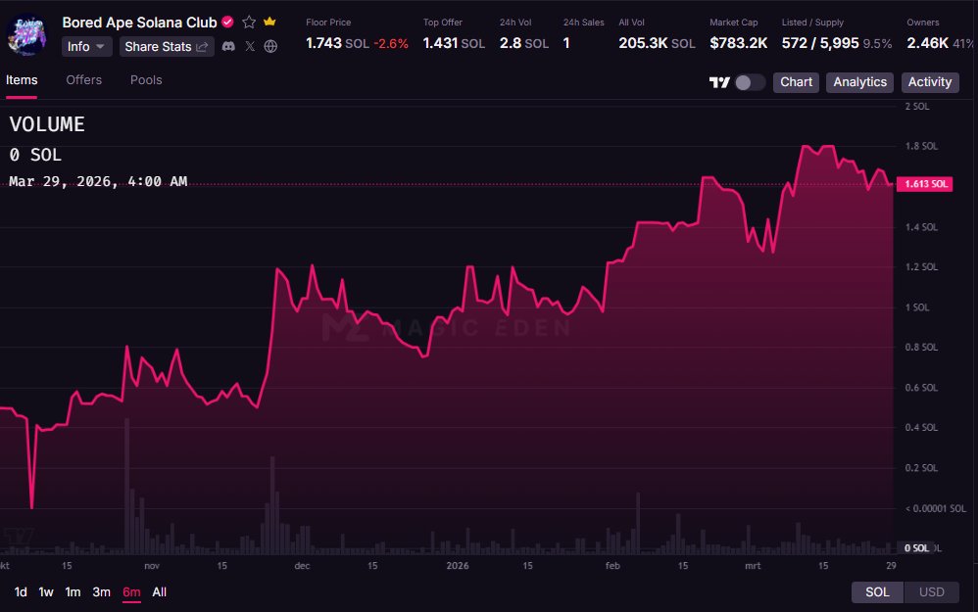Click the feb label on the time axis
The width and height of the screenshot is (978, 612).
[x=612, y=566]
